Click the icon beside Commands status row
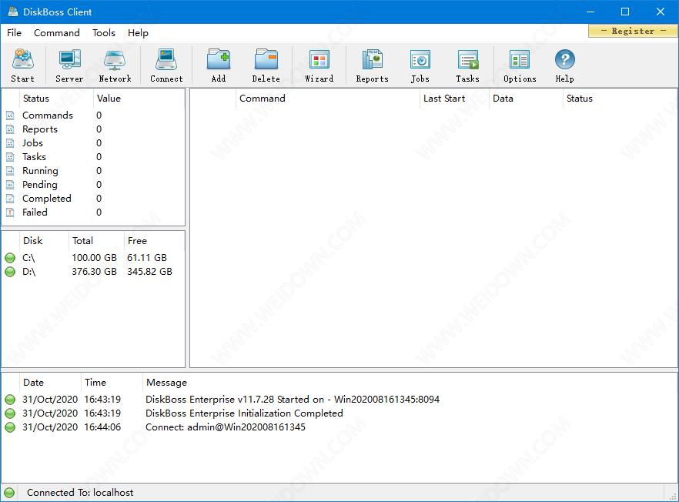This screenshot has height=502, width=679. 10,115
